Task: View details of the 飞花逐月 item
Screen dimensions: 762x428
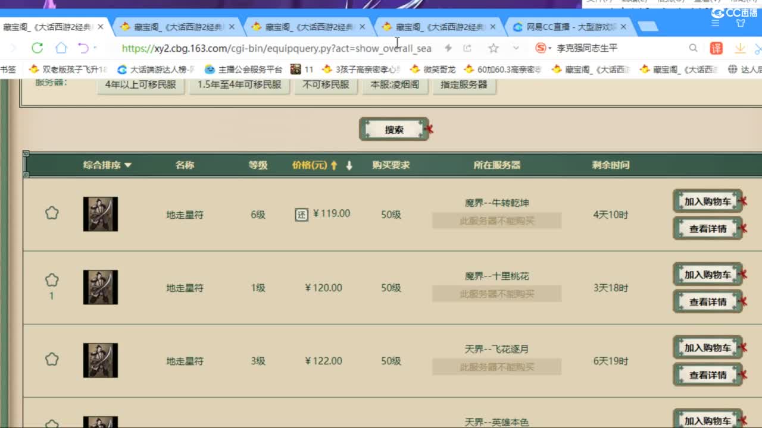Action: click(708, 375)
